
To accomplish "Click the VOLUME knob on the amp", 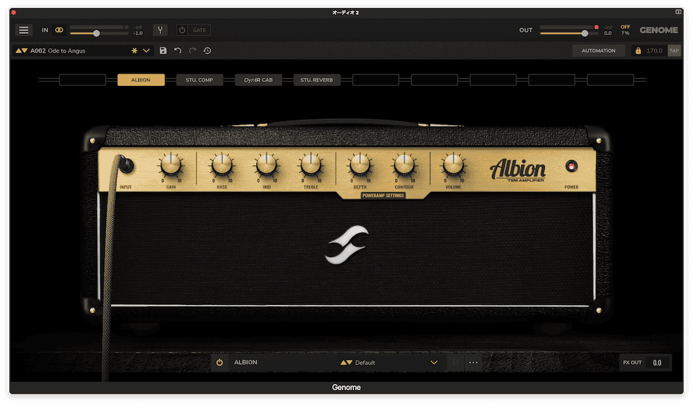I will 453,165.
